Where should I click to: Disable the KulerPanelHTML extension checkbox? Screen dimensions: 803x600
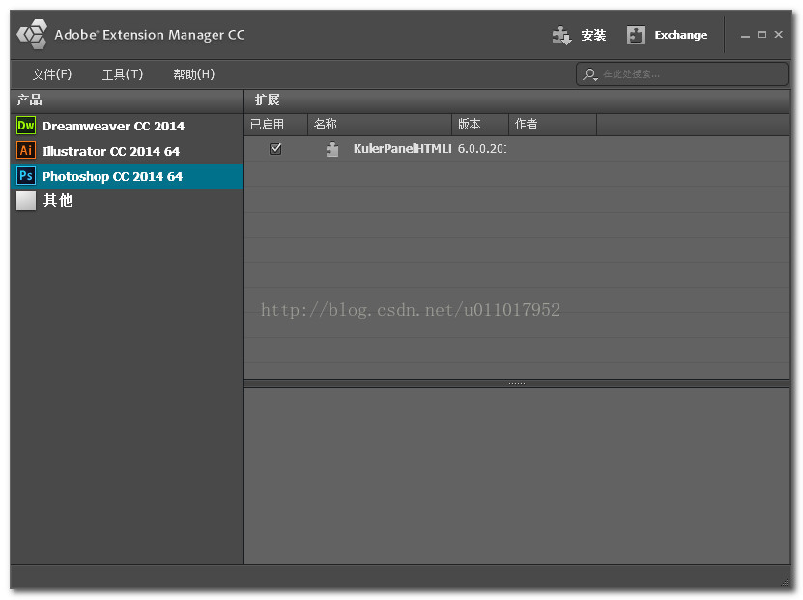275,149
